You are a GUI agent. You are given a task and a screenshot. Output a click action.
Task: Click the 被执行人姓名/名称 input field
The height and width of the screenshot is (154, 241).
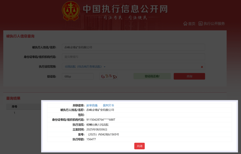133,47
